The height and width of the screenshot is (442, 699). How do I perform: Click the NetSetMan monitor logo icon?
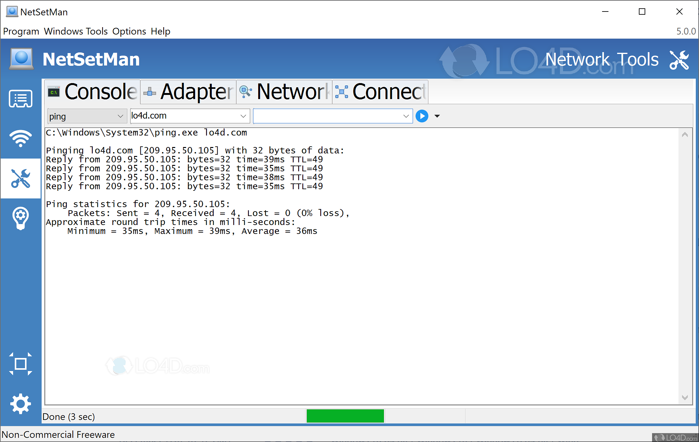click(x=21, y=59)
